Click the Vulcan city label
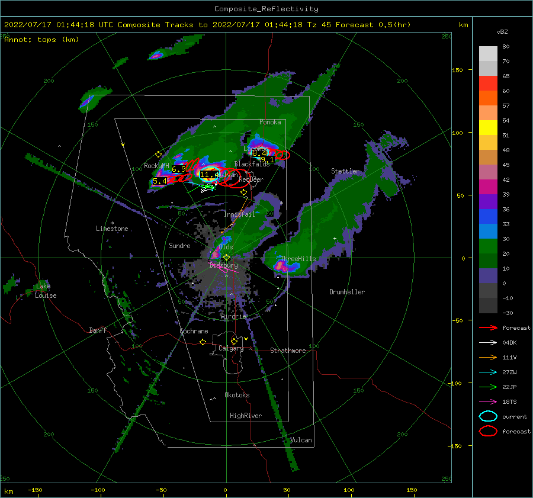Viewport: 533px width, 498px height. [301, 440]
